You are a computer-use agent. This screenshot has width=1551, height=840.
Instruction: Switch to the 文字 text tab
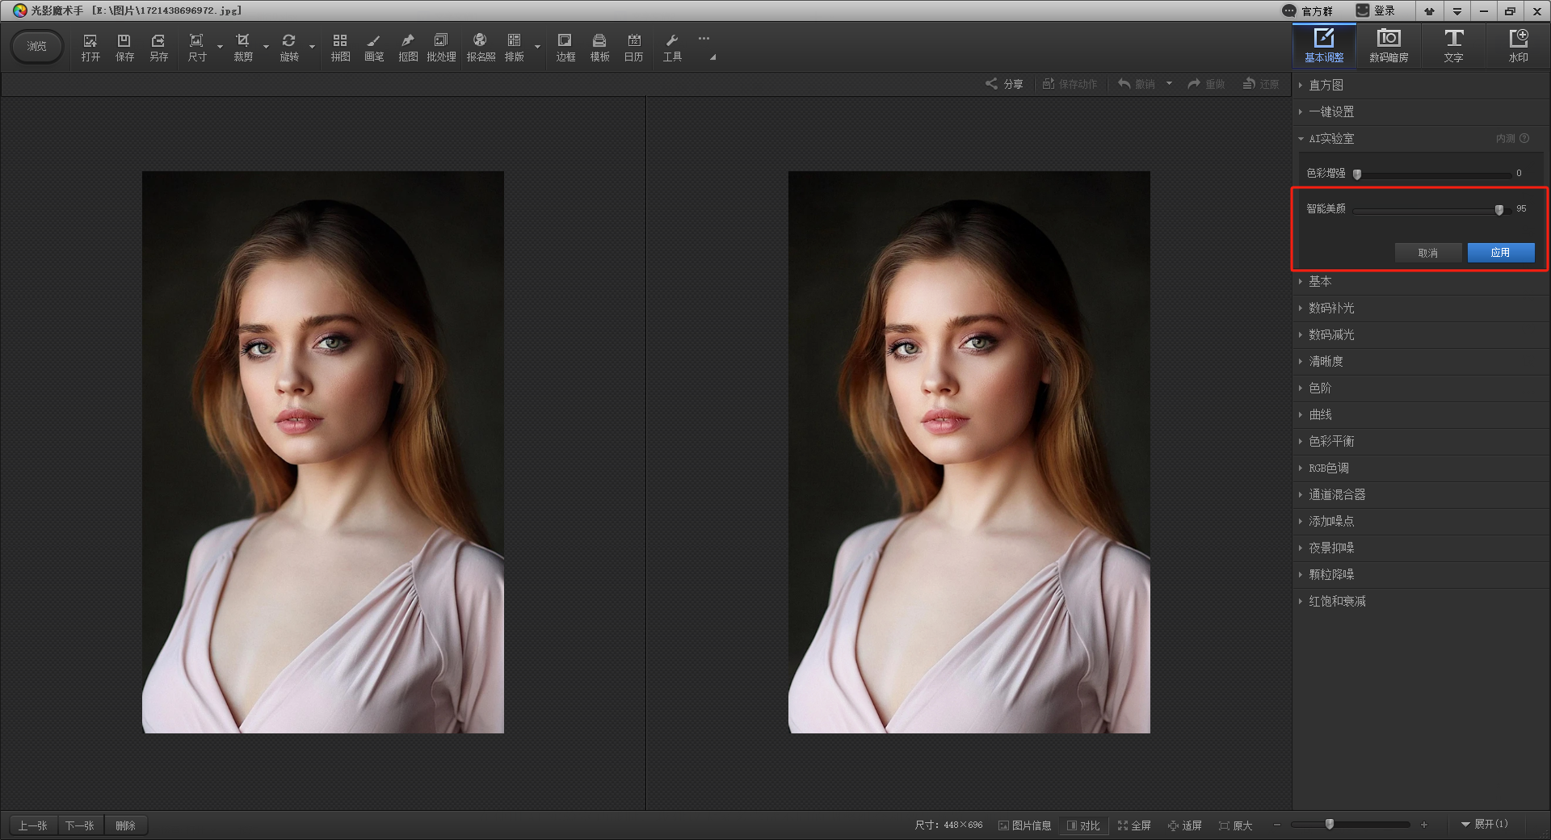click(1453, 45)
